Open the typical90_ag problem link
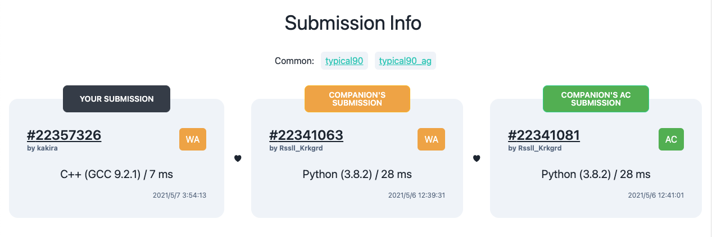The image size is (712, 237). point(405,61)
